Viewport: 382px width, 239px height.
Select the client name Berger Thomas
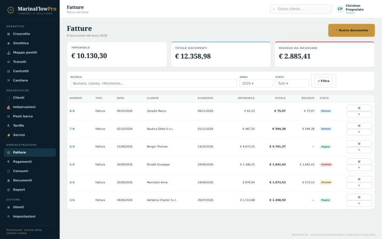(157, 146)
